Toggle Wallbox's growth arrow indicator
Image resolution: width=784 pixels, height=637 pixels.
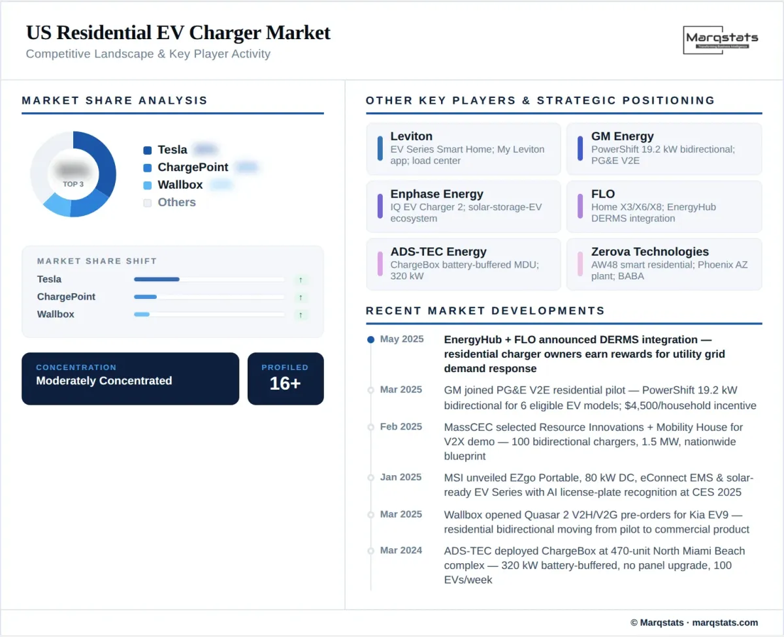(x=301, y=314)
